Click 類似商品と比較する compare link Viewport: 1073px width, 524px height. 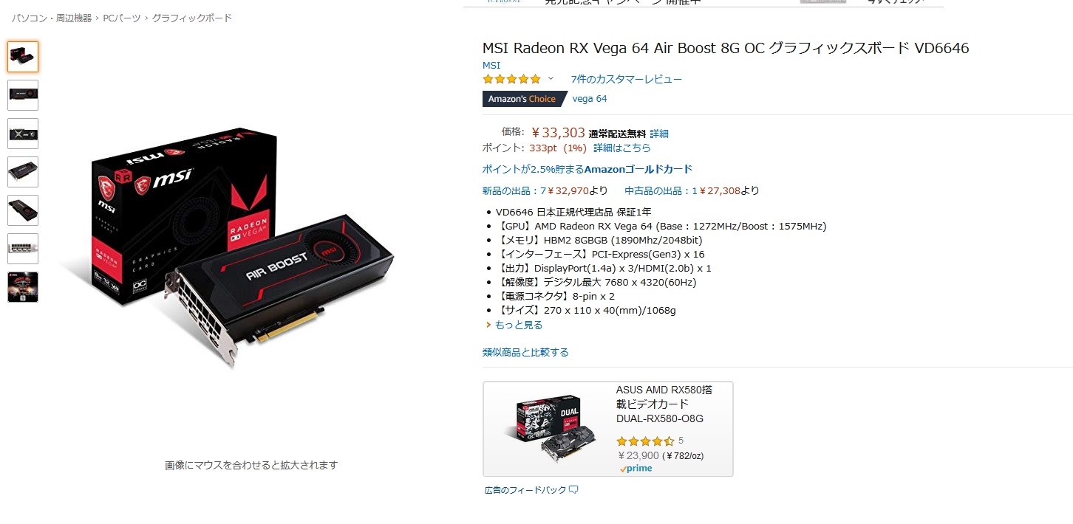(525, 352)
